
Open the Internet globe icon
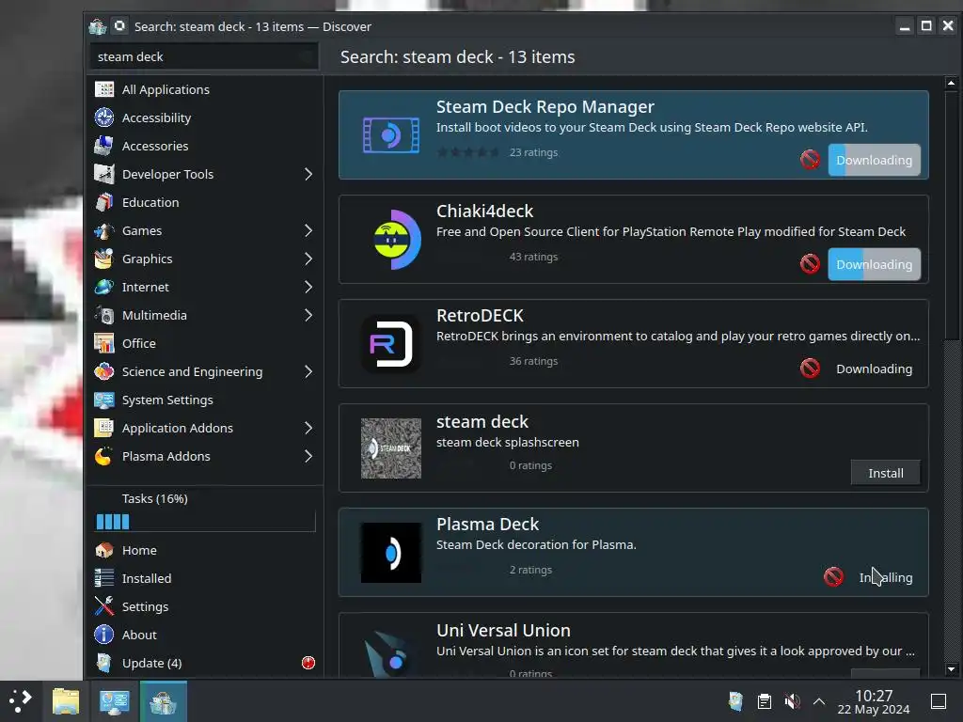103,288
